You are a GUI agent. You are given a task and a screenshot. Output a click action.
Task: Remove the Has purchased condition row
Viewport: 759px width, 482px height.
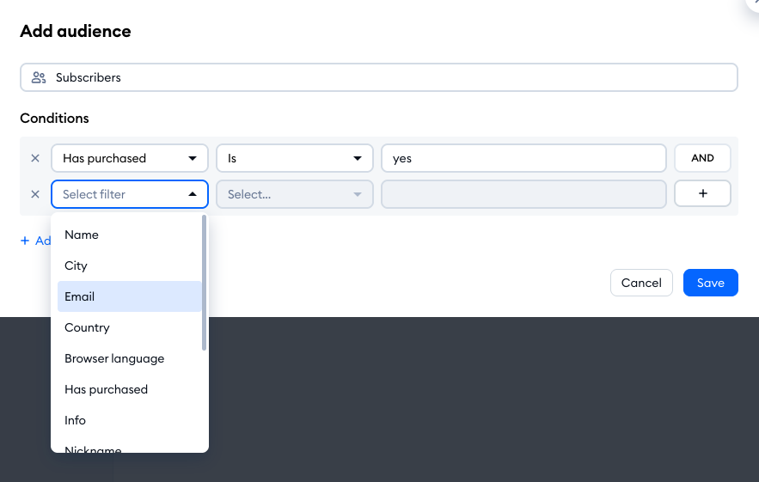[x=35, y=158]
